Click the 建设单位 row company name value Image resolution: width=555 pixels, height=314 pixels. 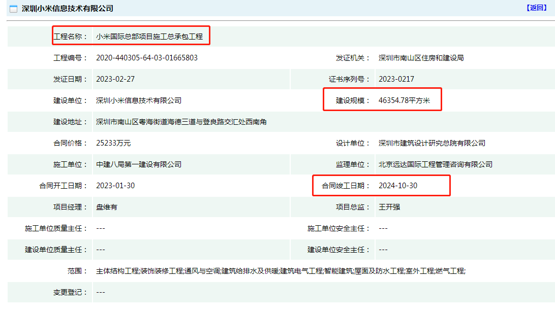click(139, 100)
